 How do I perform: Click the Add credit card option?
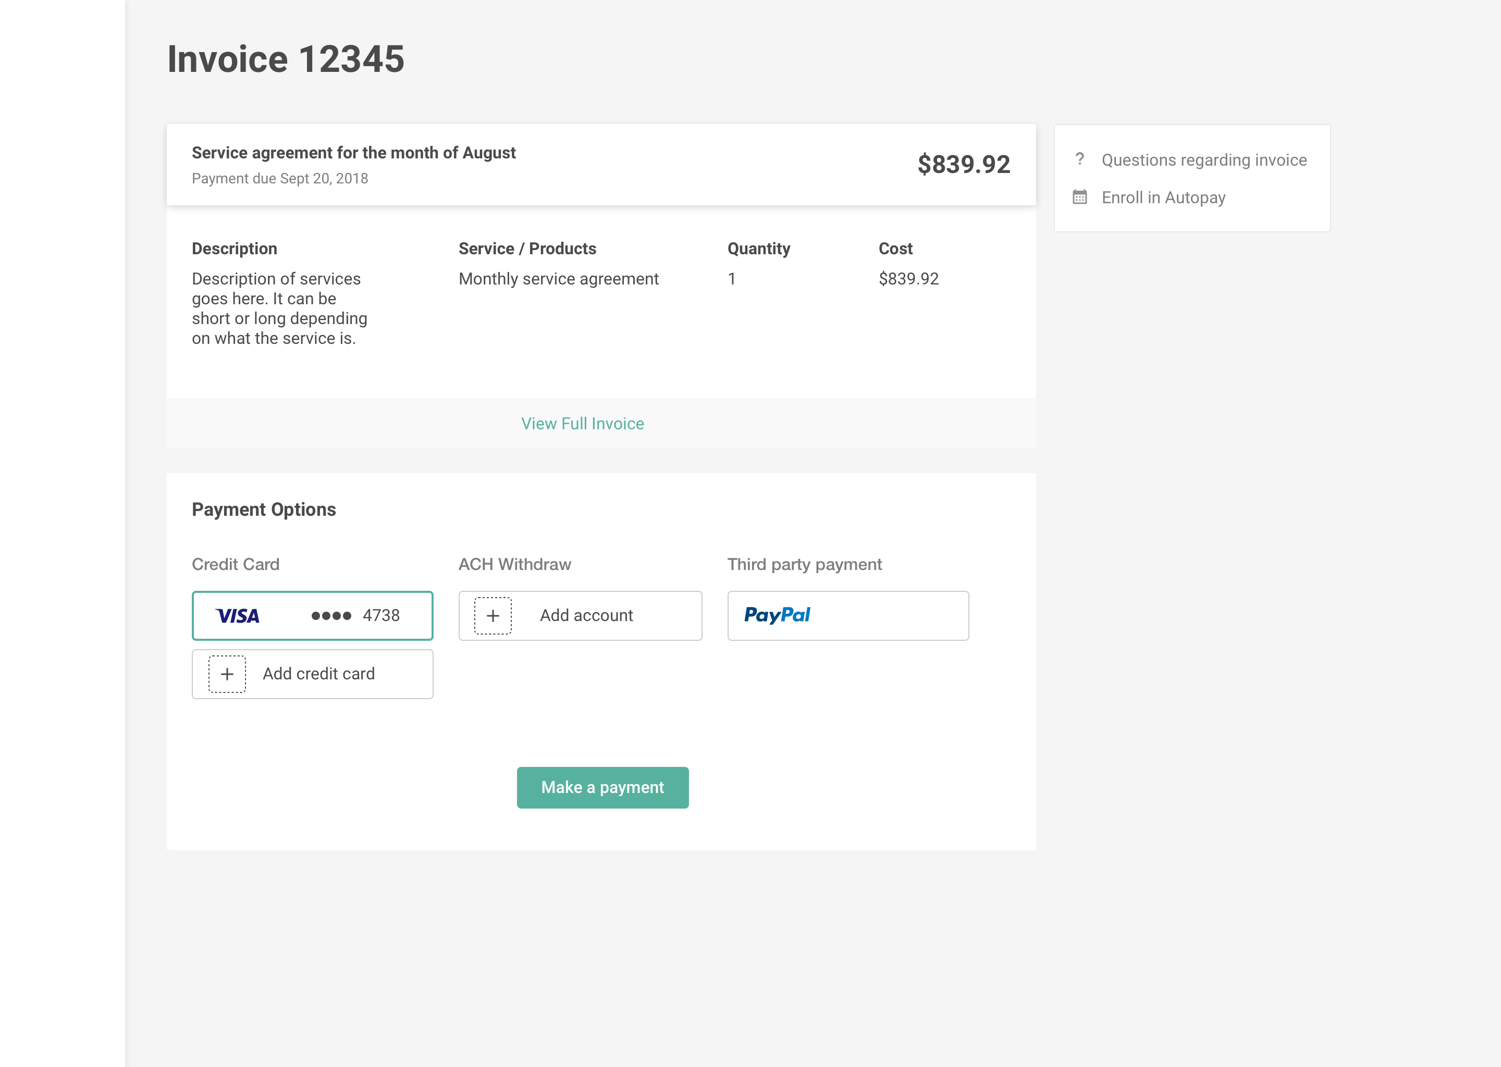click(312, 674)
